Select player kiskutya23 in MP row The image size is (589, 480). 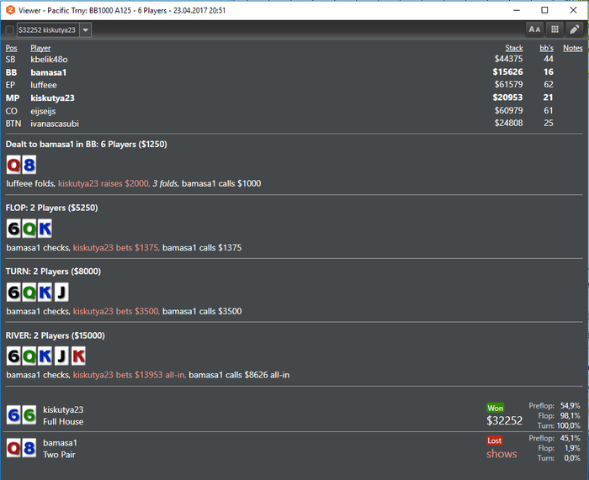(x=52, y=98)
